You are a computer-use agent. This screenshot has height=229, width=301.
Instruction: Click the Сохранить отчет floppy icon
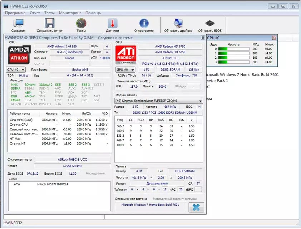[50, 25]
